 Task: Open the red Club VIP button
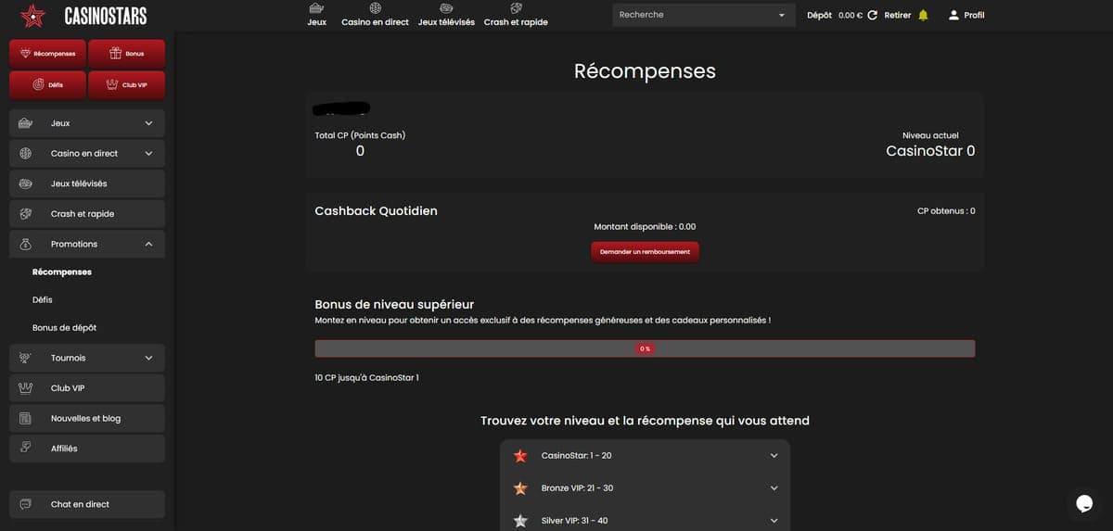[126, 84]
